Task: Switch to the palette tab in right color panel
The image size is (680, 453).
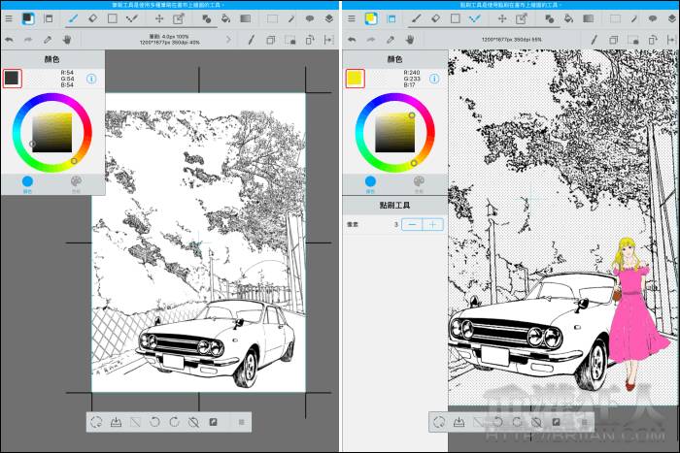Action: [419, 183]
